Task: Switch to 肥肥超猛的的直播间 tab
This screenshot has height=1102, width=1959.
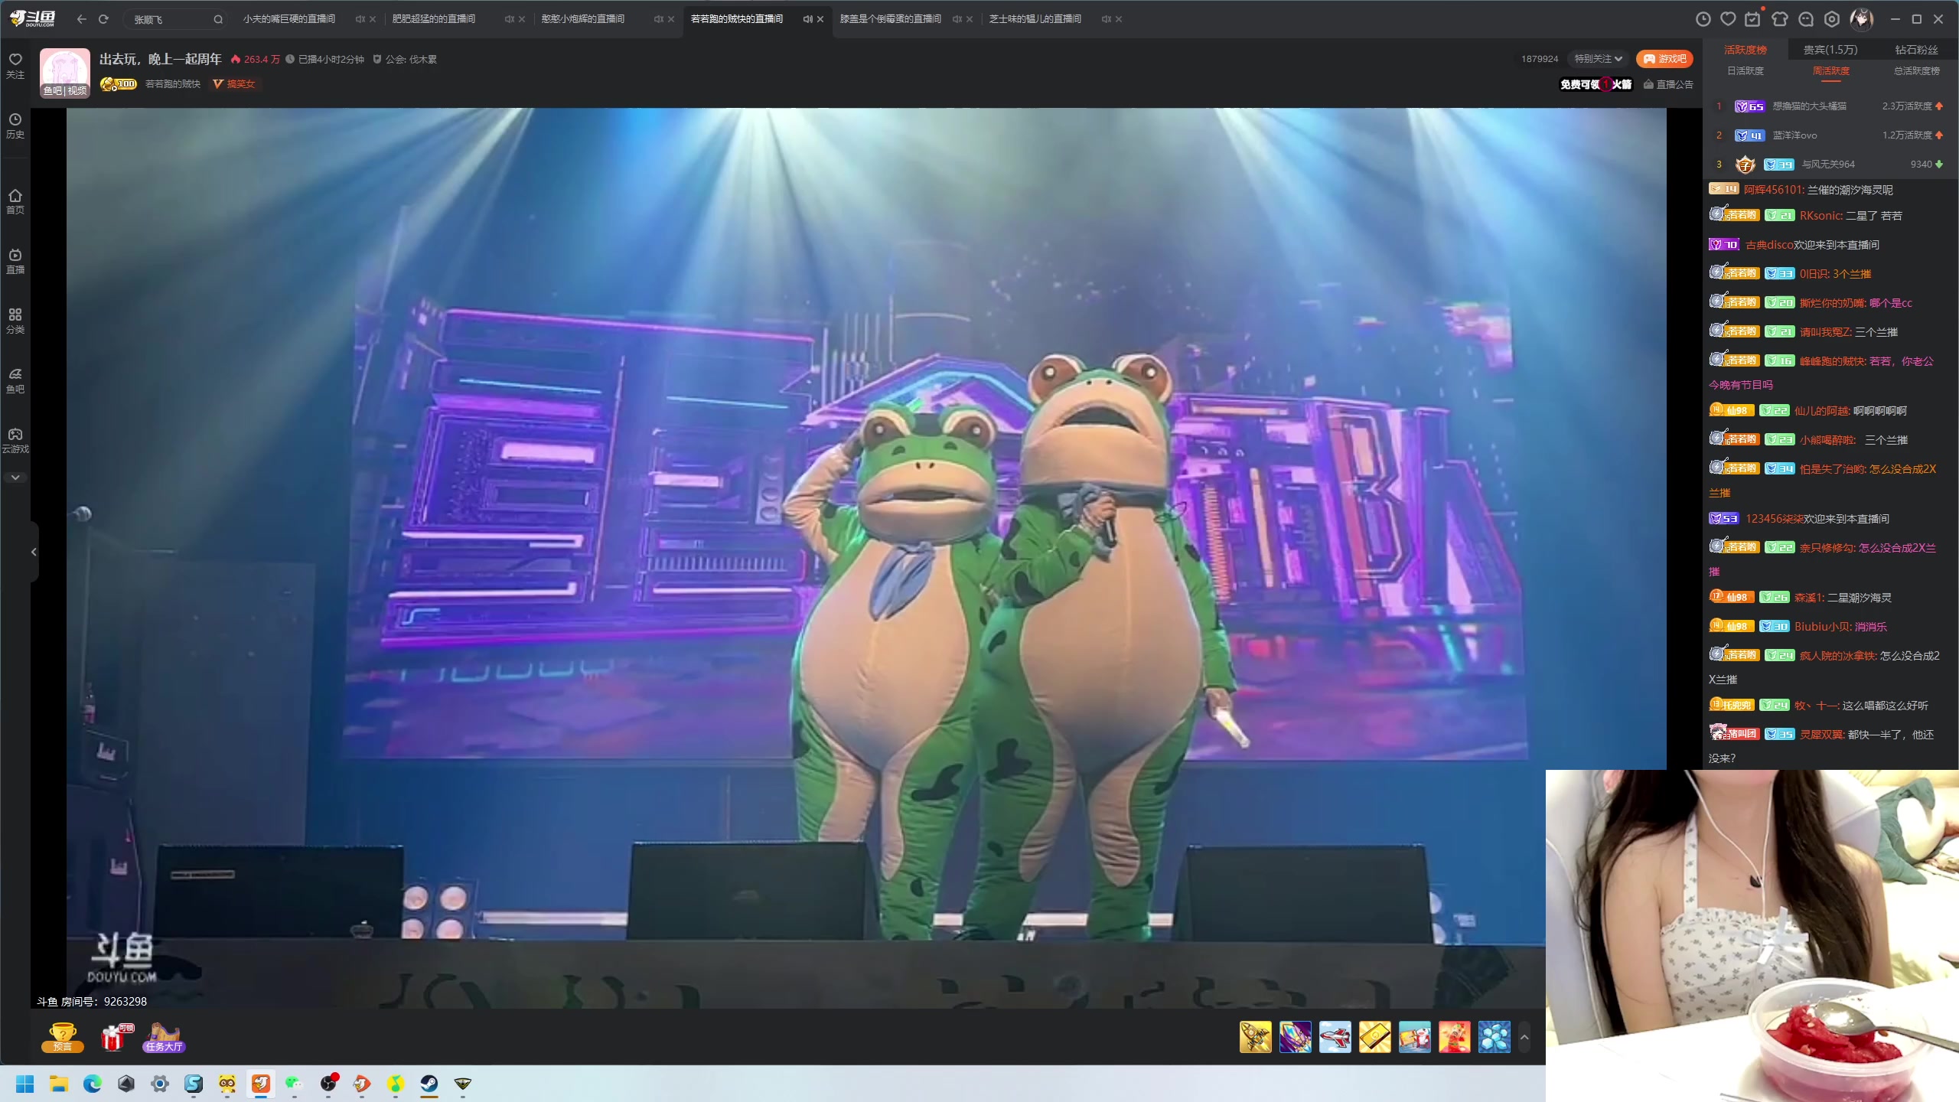Action: point(434,19)
